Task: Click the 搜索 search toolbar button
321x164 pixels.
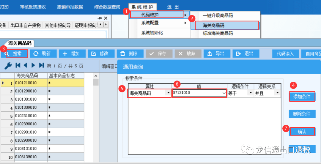Action: click(x=15, y=54)
